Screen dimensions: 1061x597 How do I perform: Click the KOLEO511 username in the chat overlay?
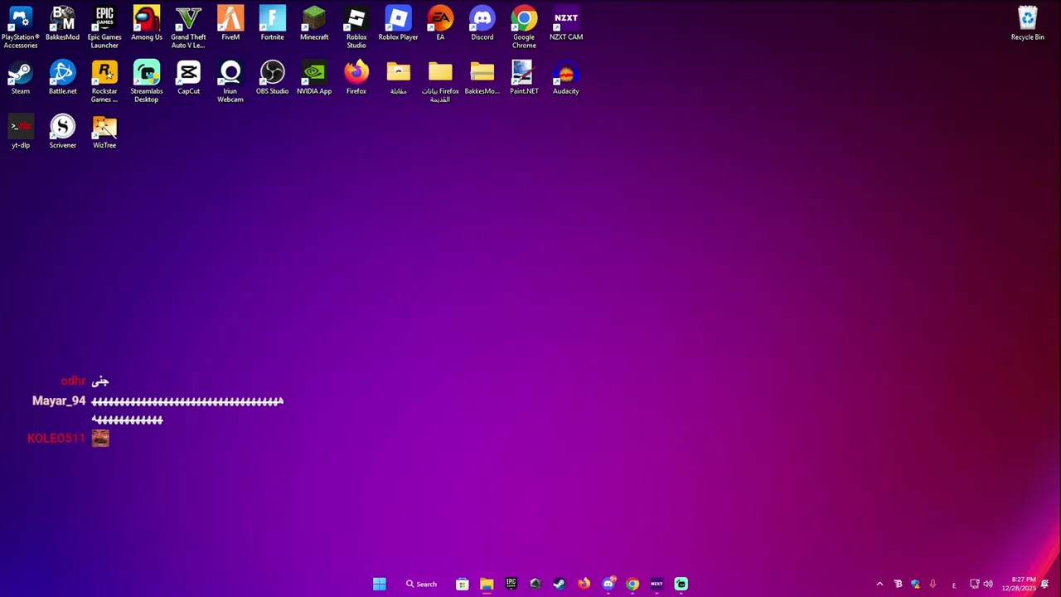pyautogui.click(x=56, y=438)
